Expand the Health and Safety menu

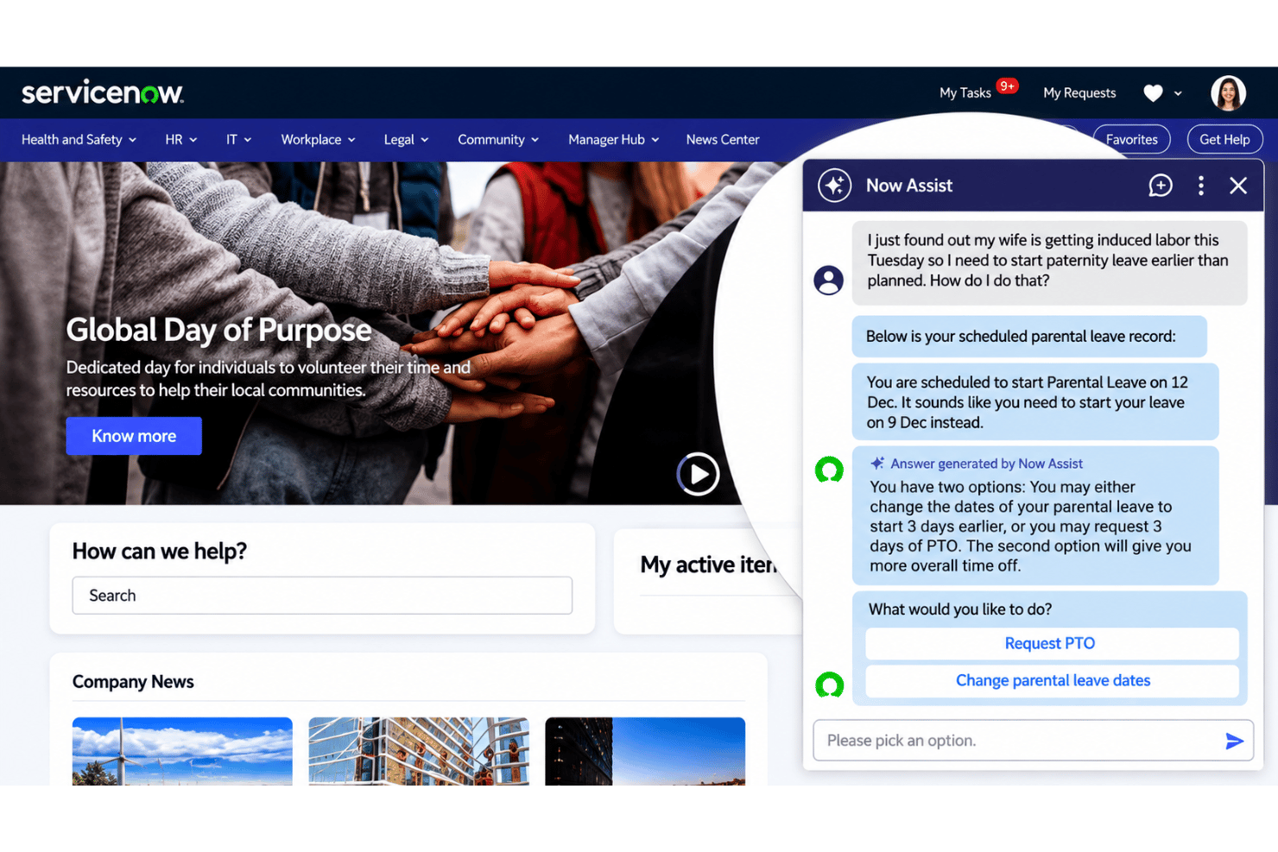coord(79,140)
